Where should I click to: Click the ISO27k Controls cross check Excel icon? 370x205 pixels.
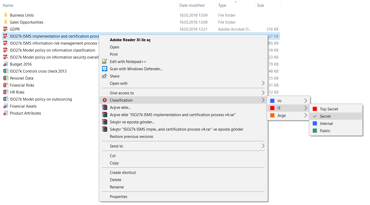click(6, 71)
